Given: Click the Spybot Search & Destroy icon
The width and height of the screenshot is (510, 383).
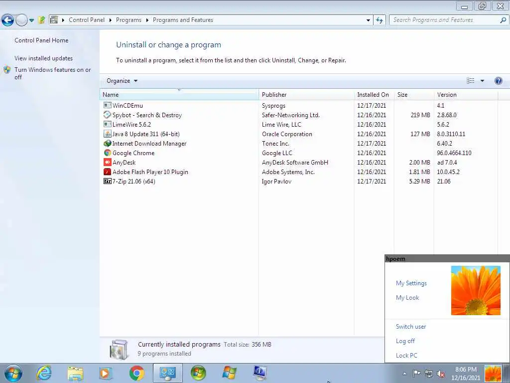Looking at the screenshot, I should click(x=108, y=115).
